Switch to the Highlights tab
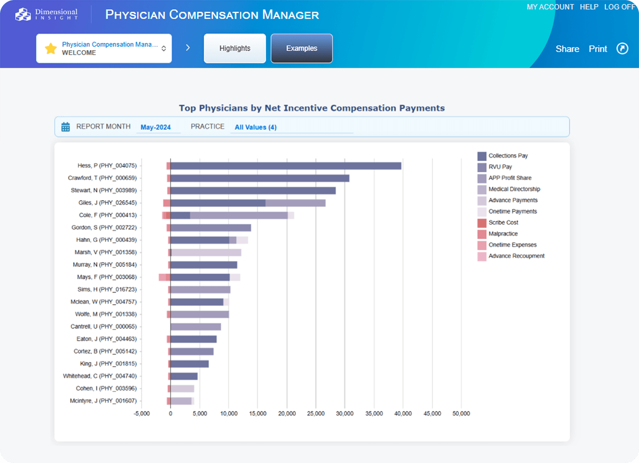Viewport: 639px width, 463px height. pyautogui.click(x=235, y=48)
